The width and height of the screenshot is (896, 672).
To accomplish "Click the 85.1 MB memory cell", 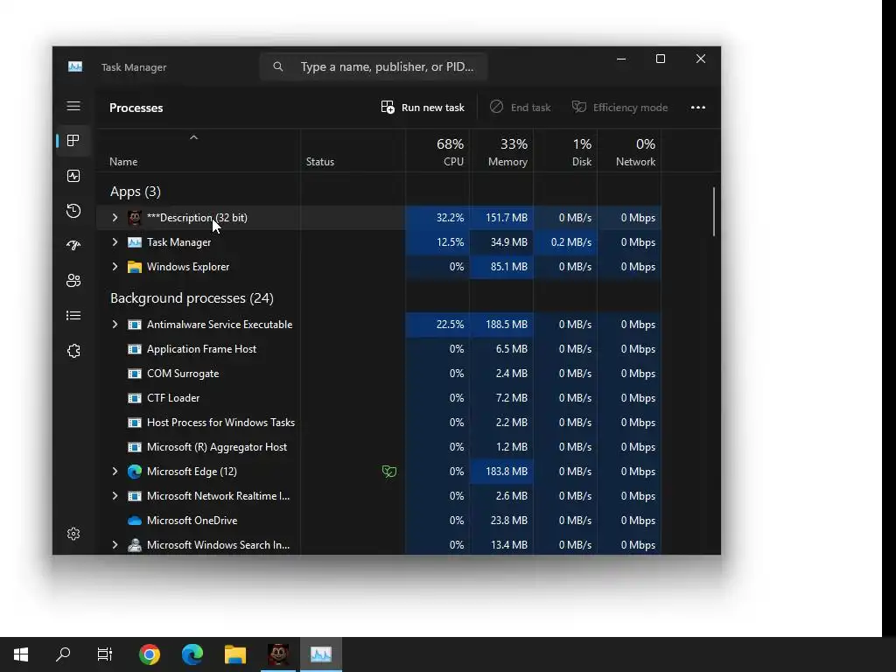I will (501, 267).
